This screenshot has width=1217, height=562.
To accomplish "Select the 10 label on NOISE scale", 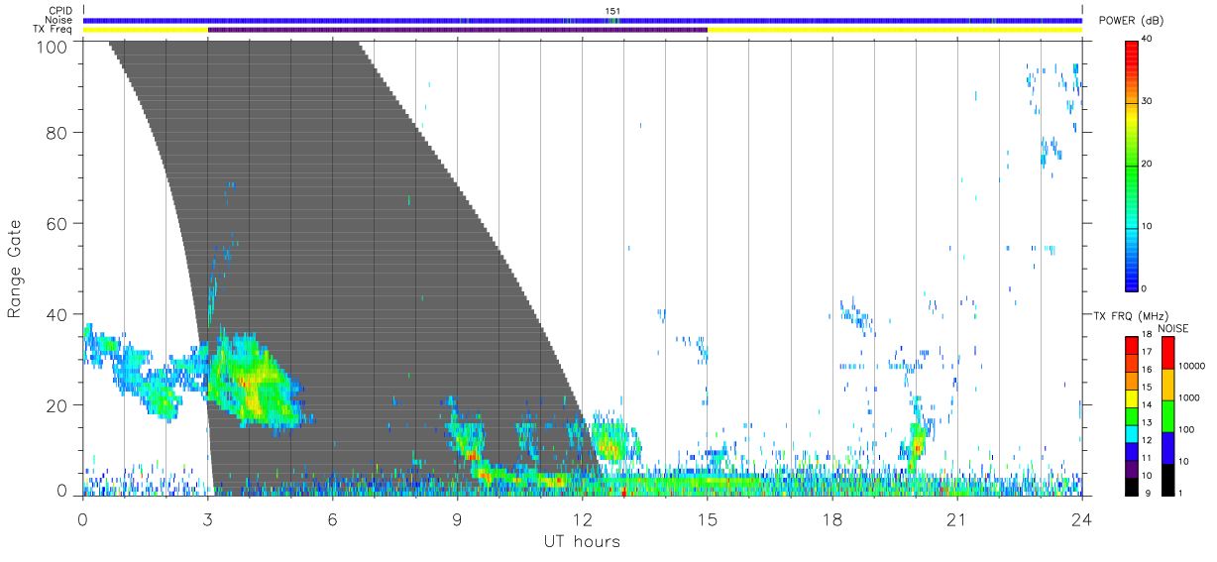I will (1182, 461).
